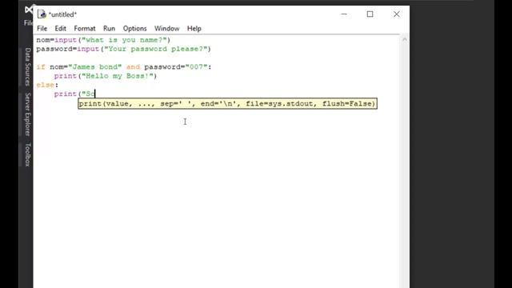Screen dimensions: 512x288
Task: Click the Visual Studio logo icon
Action: (x=29, y=10)
